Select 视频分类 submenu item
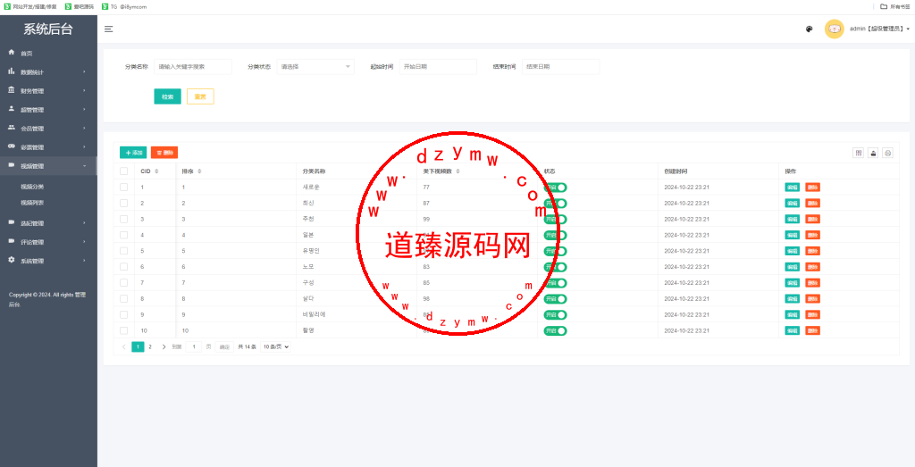Viewport: 915px width, 467px height. click(x=32, y=187)
